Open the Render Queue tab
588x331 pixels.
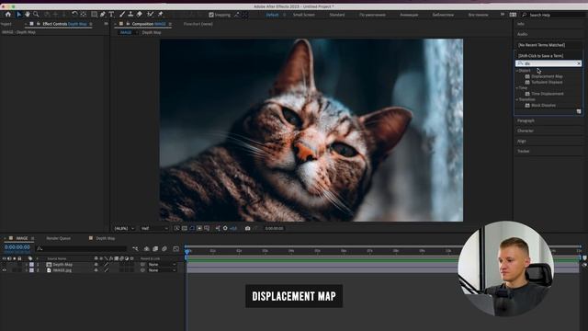pyautogui.click(x=59, y=238)
